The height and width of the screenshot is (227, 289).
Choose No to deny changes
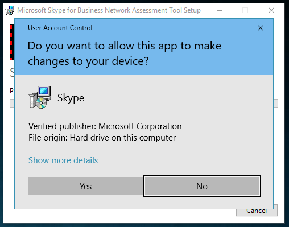pos(202,186)
